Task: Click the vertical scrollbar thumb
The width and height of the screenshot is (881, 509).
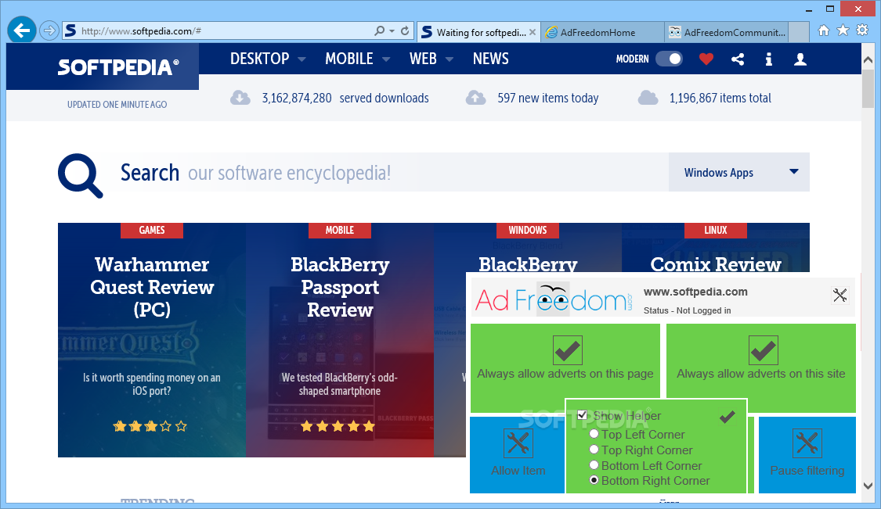Action: pos(868,88)
